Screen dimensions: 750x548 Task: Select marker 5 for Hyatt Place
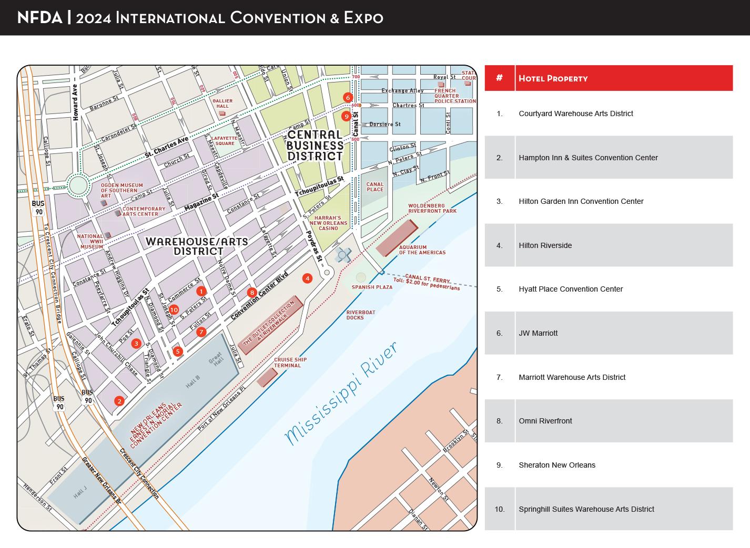coord(178,350)
